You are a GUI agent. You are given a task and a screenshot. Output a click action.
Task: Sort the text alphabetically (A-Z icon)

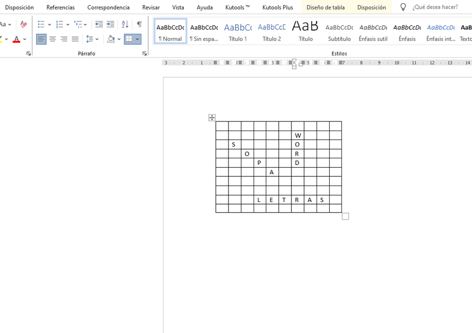[x=125, y=25]
